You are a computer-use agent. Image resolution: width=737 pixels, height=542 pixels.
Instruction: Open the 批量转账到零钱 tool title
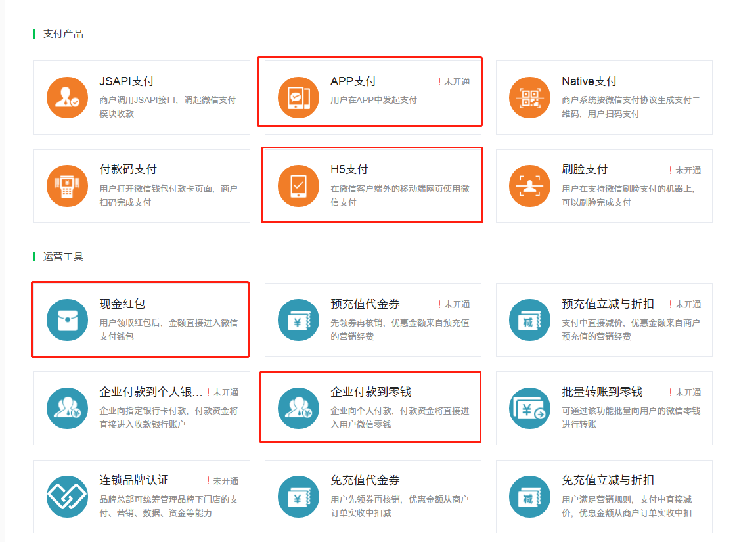click(x=602, y=392)
